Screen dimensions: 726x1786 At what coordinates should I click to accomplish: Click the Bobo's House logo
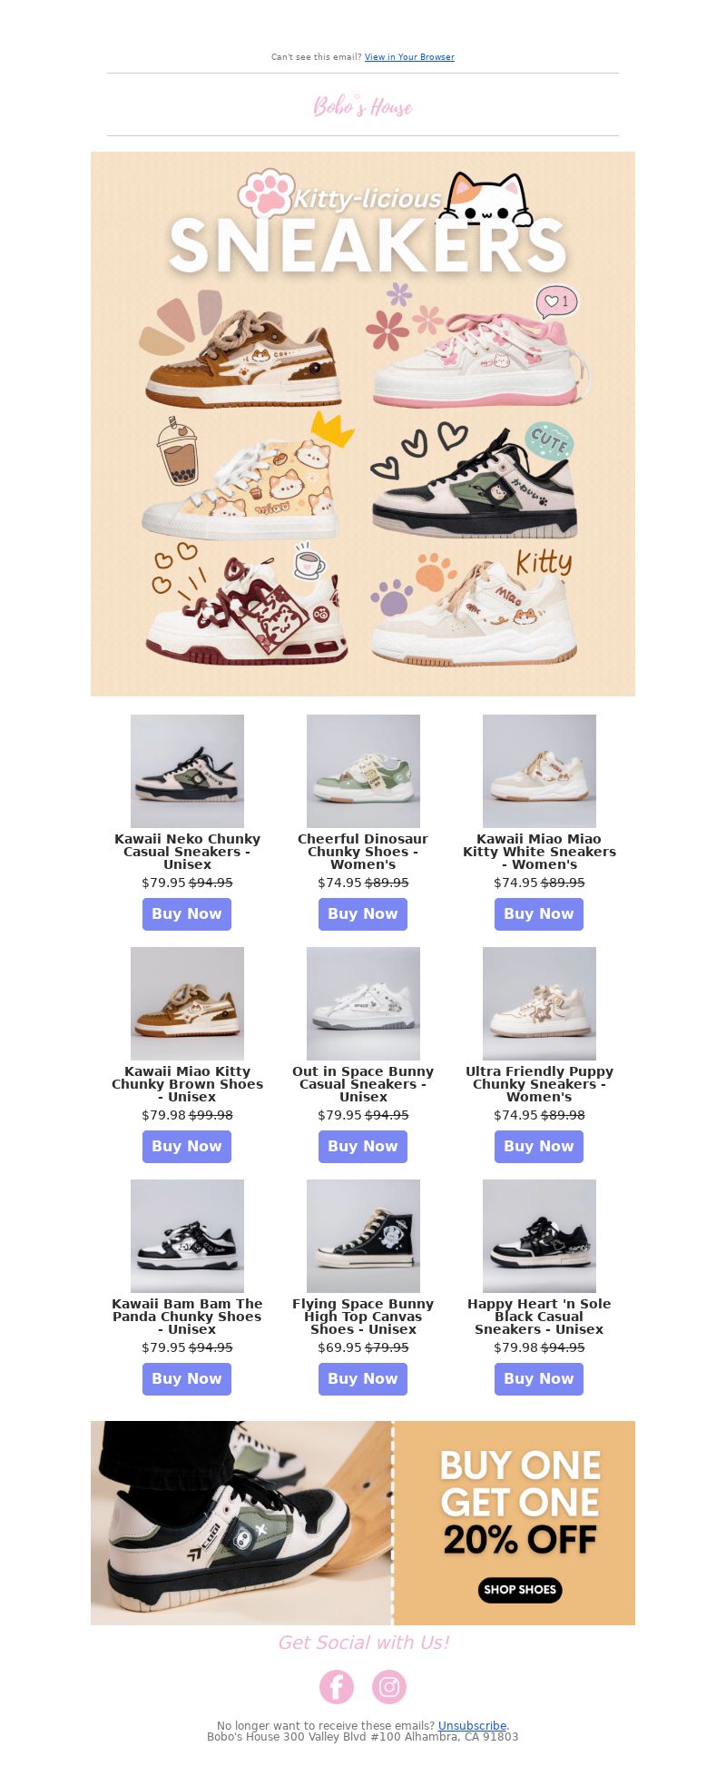363,106
